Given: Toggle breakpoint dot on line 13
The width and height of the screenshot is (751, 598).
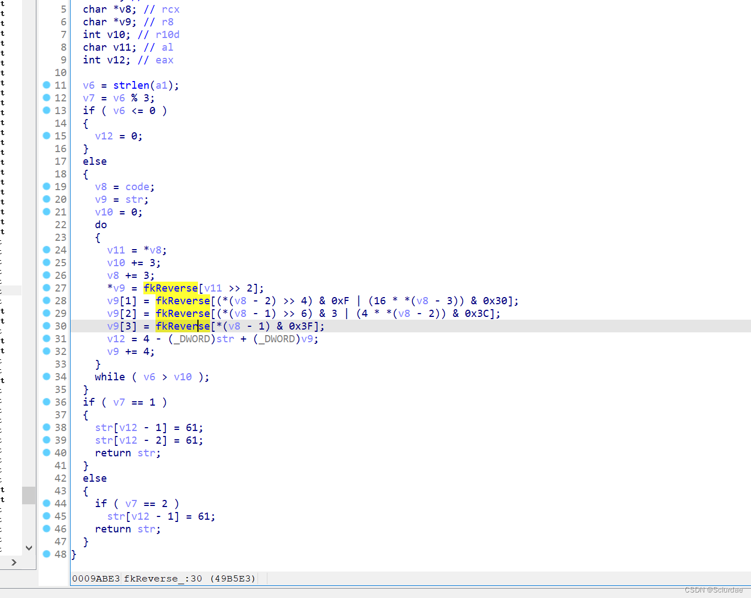Looking at the screenshot, I should (x=46, y=110).
